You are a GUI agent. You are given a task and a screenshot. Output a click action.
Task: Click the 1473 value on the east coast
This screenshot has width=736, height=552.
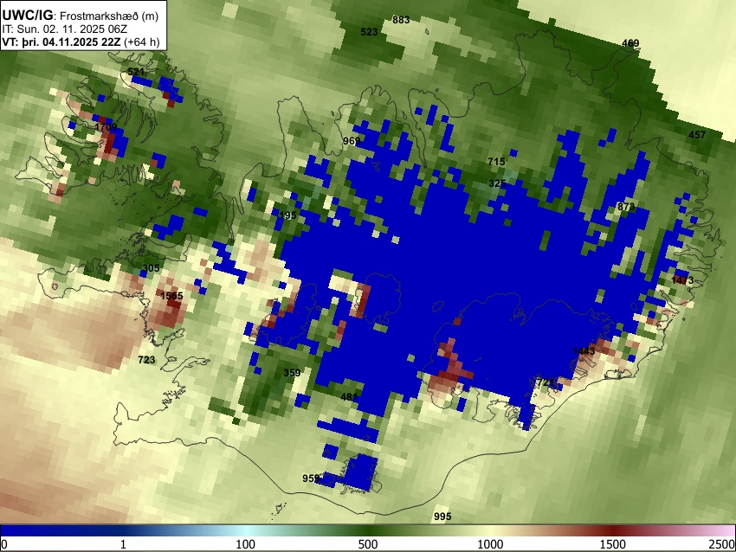tap(682, 280)
